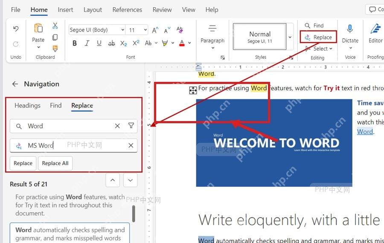Click the Welcome to Word image
The height and width of the screenshot is (243, 384).
click(274, 143)
